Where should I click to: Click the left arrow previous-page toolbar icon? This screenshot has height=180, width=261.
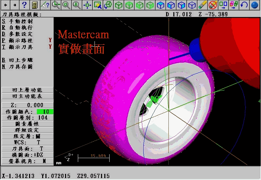click(6, 5)
